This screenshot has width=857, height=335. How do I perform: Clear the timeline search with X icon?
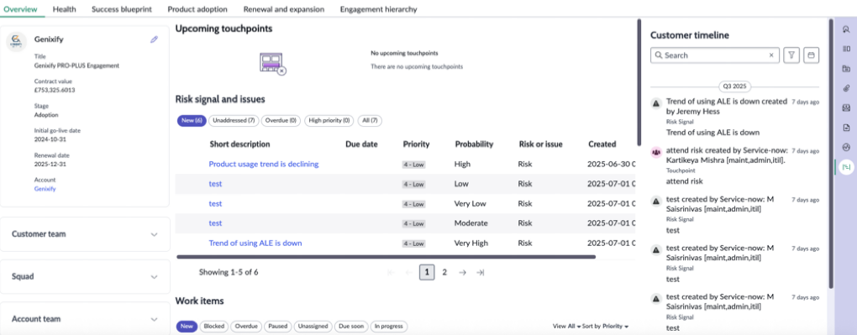tap(771, 55)
